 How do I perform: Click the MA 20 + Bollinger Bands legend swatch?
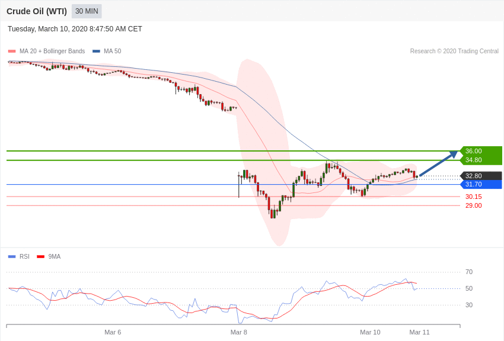(x=12, y=51)
